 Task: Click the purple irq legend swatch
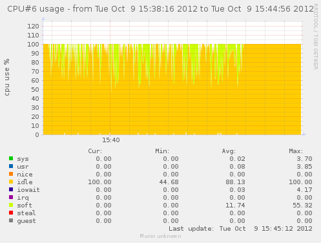tap(11, 197)
